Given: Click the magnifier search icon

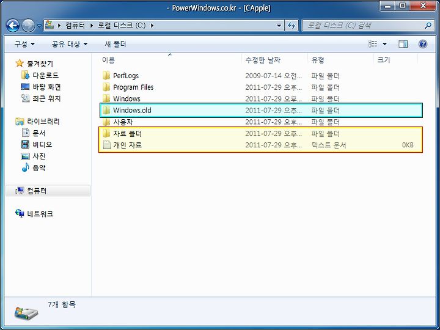Looking at the screenshot, I should (428, 26).
